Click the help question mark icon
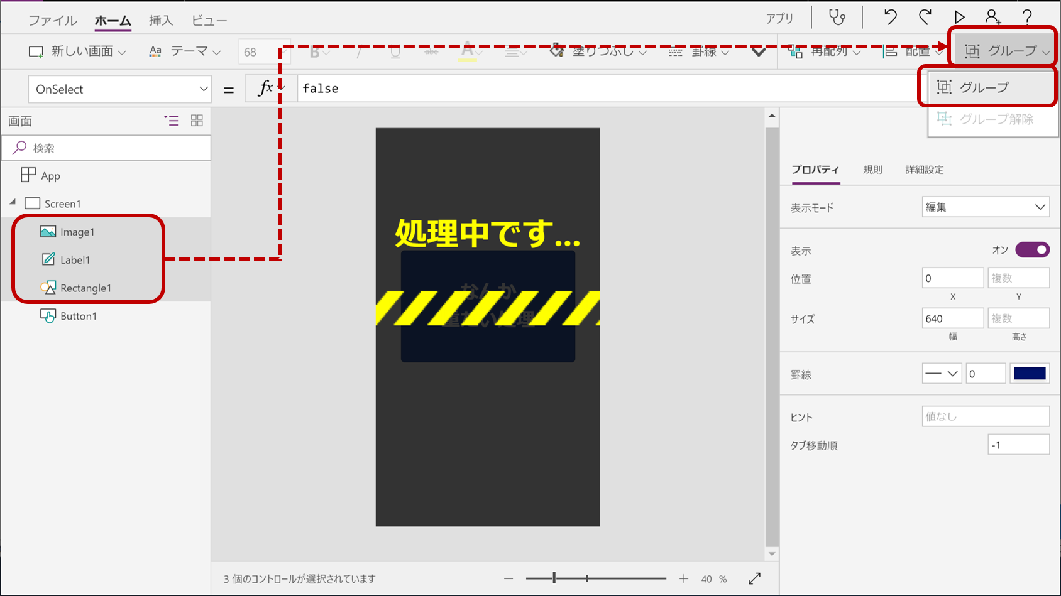The height and width of the screenshot is (596, 1061). point(1027,17)
